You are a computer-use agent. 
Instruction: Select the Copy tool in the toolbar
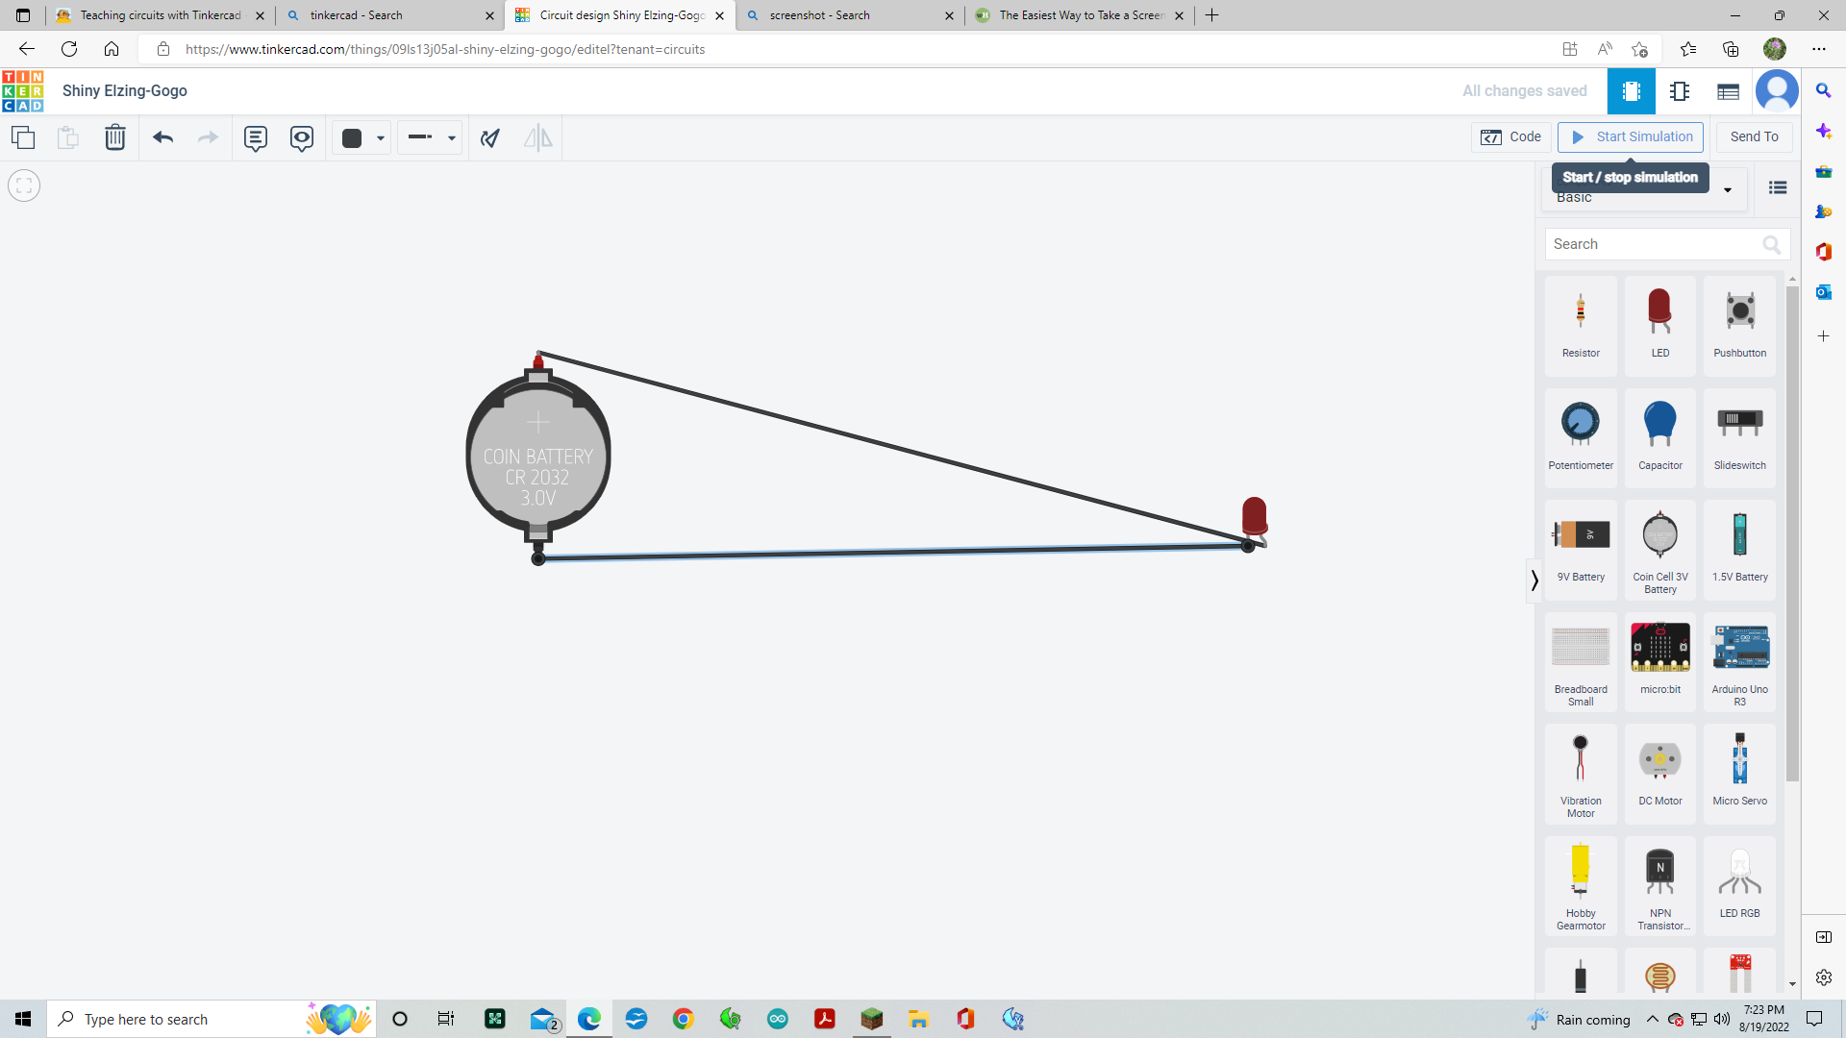point(23,137)
